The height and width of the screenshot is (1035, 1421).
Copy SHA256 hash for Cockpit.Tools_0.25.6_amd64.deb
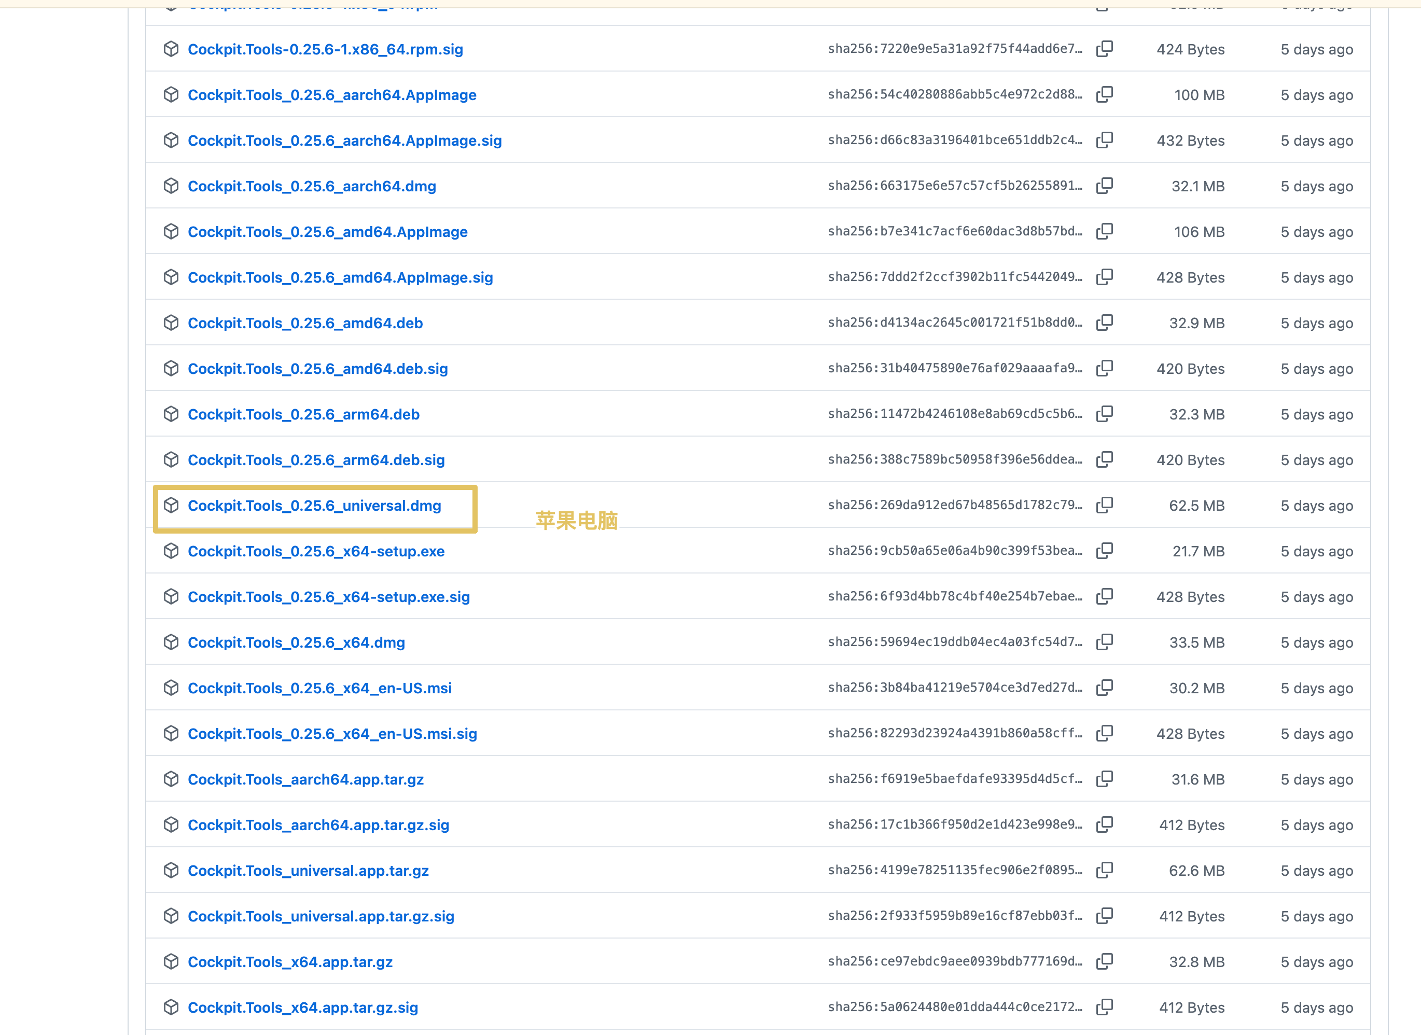tap(1105, 323)
